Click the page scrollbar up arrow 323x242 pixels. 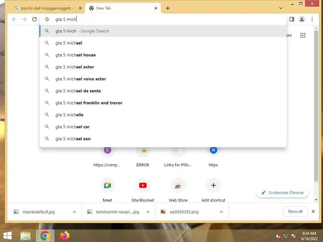316,28
